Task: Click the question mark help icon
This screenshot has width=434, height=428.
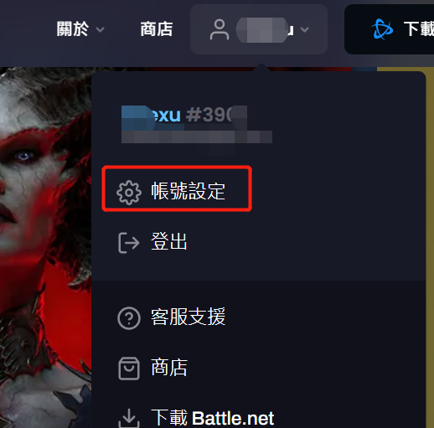Action: click(x=129, y=318)
